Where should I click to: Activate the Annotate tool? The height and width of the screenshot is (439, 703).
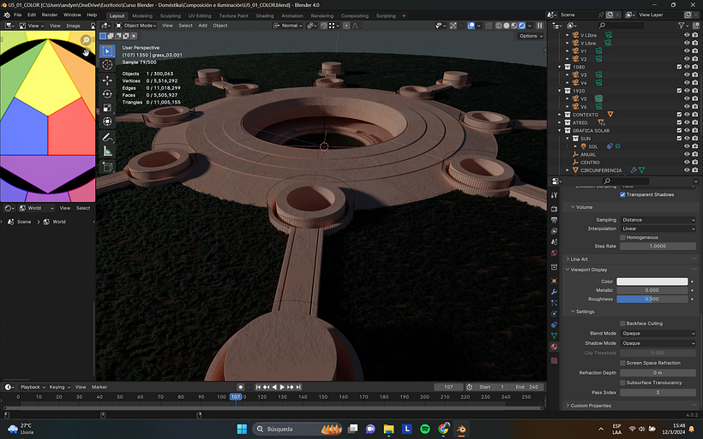(x=107, y=137)
